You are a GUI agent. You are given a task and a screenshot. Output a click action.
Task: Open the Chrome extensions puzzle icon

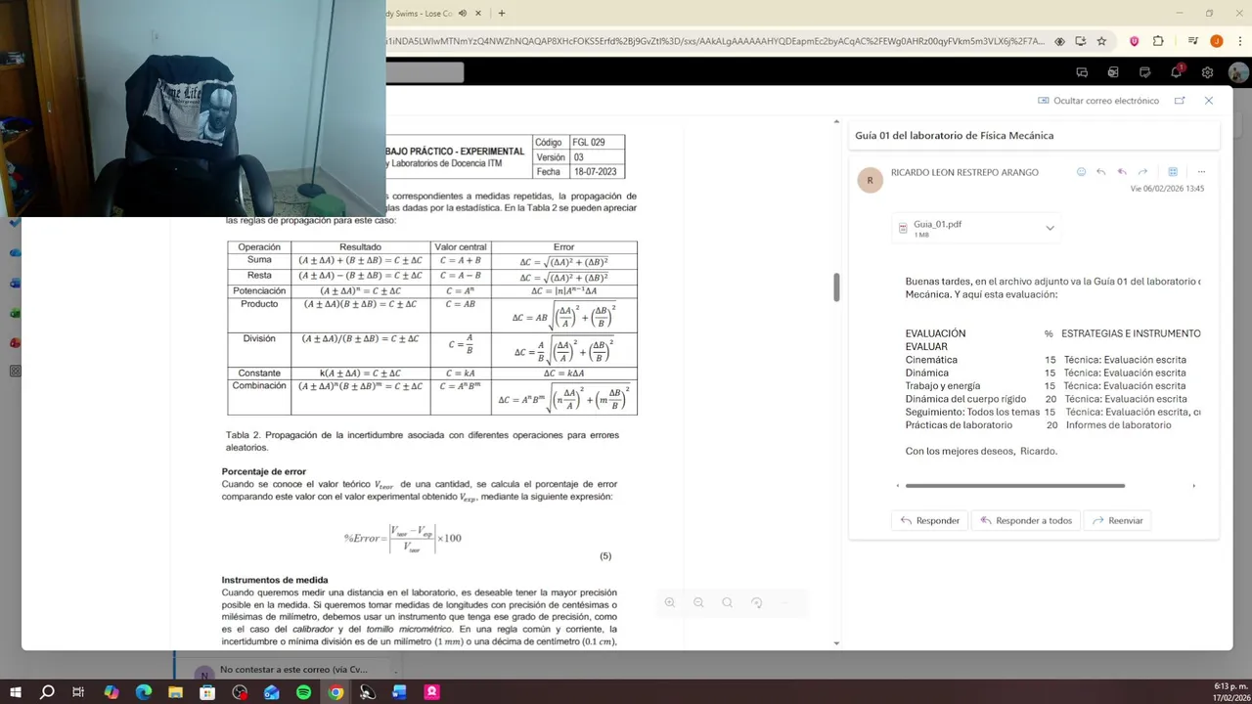click(1158, 41)
